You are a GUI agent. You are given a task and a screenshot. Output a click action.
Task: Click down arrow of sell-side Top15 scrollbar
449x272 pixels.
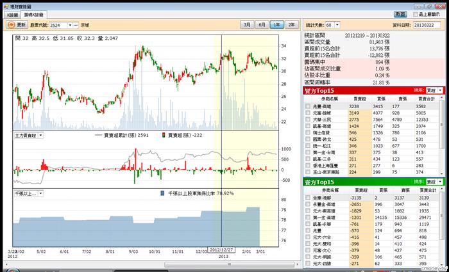[x=442, y=265]
